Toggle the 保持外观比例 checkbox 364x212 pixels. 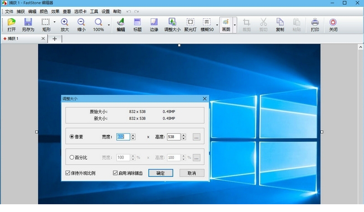click(x=68, y=173)
